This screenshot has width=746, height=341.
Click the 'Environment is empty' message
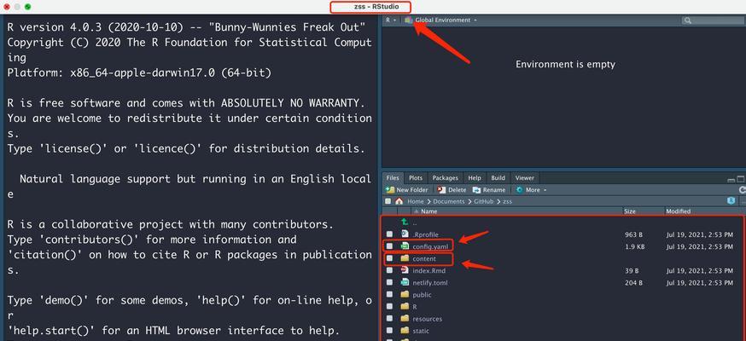565,64
